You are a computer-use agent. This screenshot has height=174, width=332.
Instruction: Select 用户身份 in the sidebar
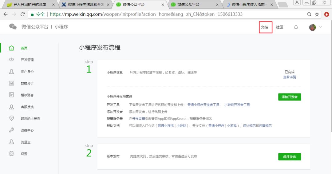(x=27, y=72)
